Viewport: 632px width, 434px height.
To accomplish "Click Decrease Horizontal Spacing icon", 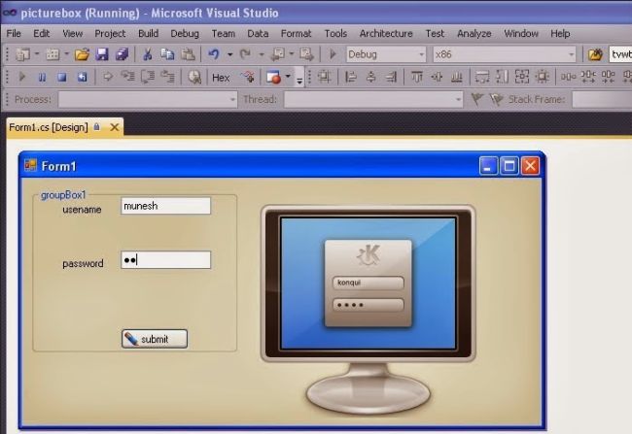I will [x=609, y=77].
